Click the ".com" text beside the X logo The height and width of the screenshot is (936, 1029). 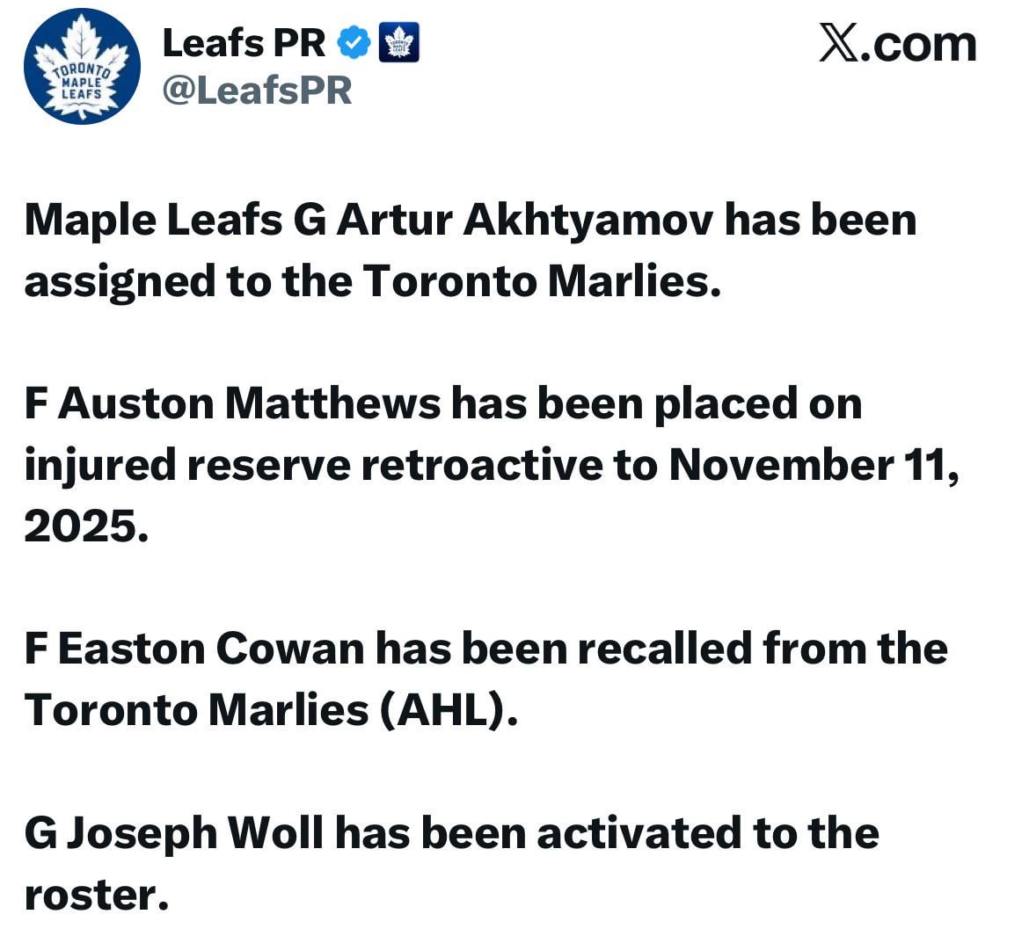pos(919,43)
